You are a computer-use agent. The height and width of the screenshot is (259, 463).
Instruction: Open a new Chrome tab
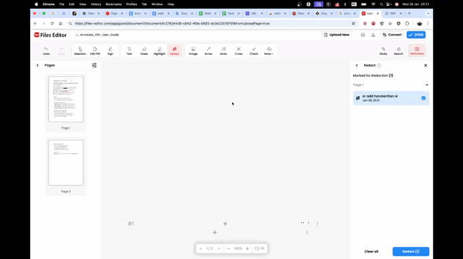tap(409, 13)
